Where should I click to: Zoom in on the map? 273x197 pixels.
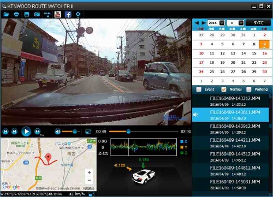pos(89,172)
